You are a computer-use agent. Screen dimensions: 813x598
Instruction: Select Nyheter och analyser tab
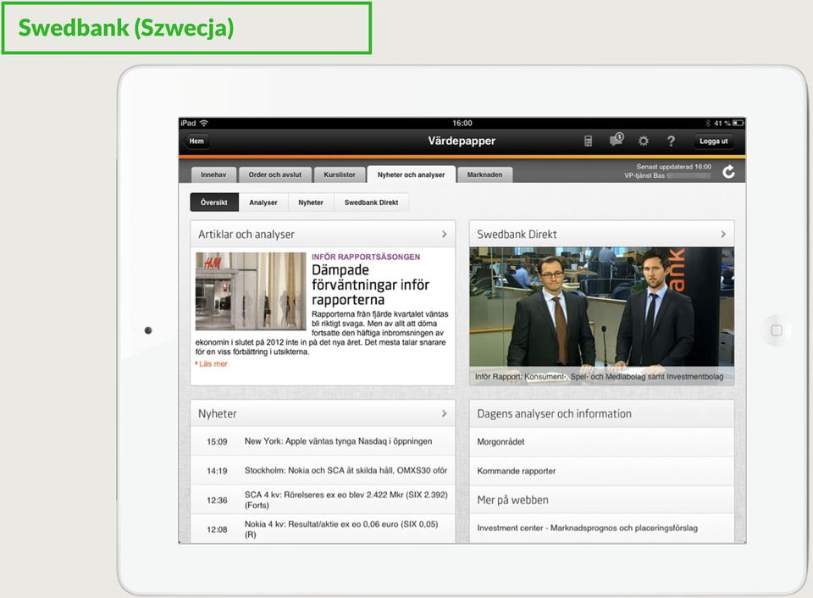click(412, 174)
